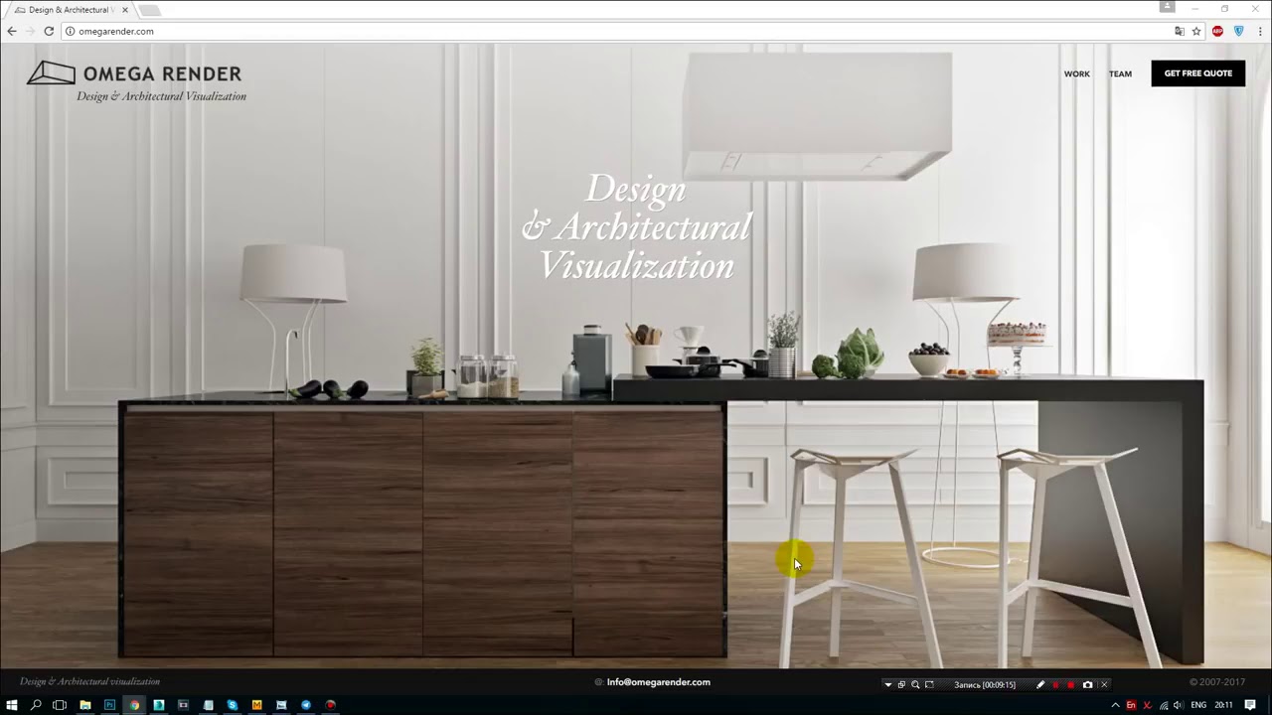Click the recorder window-mode icon
Screen dimensions: 1272x715
901,684
